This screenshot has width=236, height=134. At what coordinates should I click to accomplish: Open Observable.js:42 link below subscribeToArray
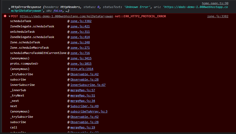[84, 117]
